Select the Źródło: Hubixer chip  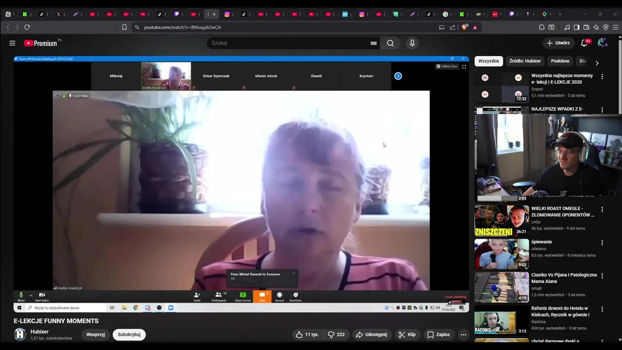[x=525, y=61]
